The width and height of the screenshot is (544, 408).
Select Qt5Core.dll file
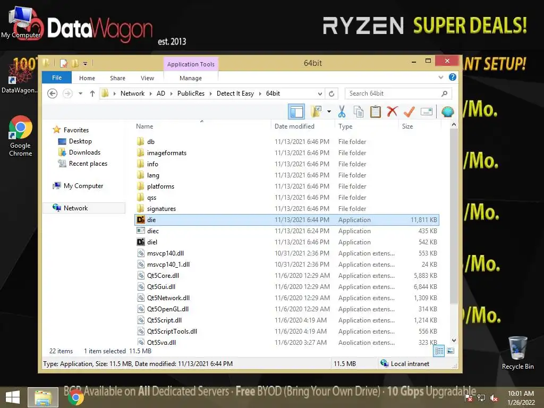tap(287, 276)
